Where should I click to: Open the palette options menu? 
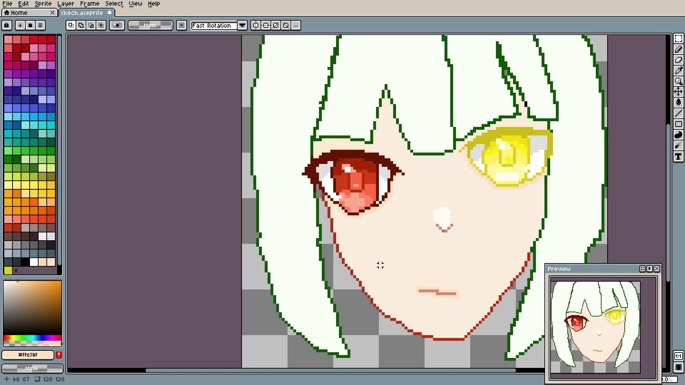coord(40,25)
